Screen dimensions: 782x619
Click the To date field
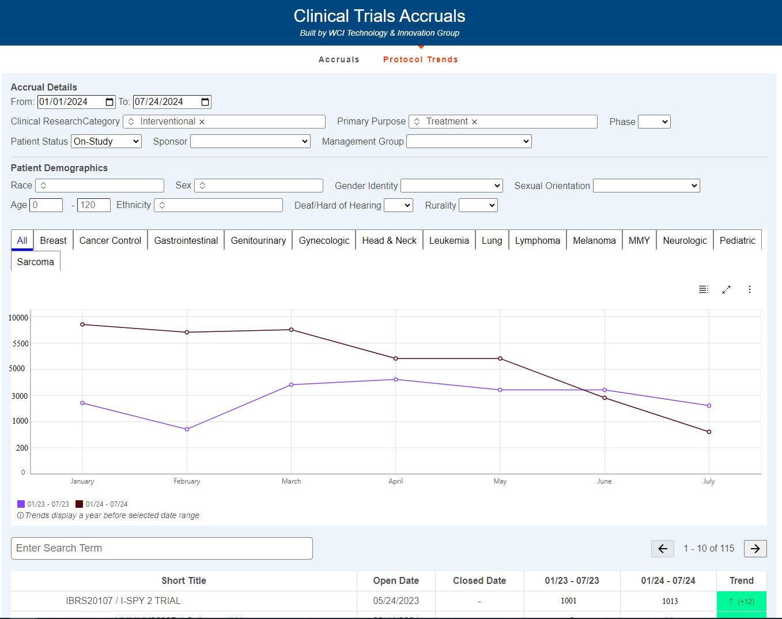pyautogui.click(x=172, y=102)
